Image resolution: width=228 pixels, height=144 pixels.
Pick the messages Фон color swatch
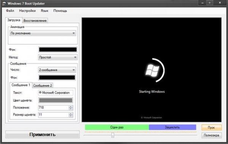pos(57,78)
